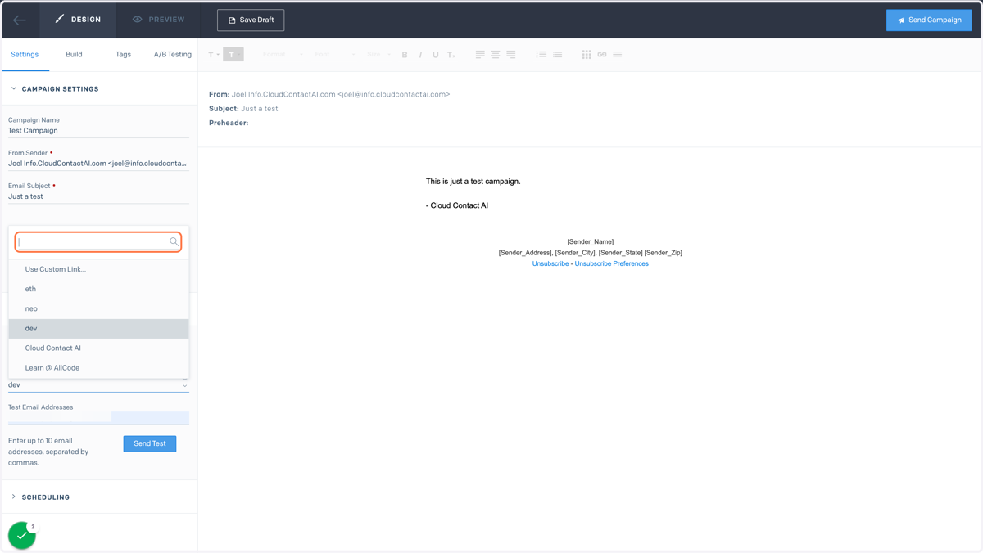
Task: Insert a bulleted list
Action: pyautogui.click(x=557, y=55)
